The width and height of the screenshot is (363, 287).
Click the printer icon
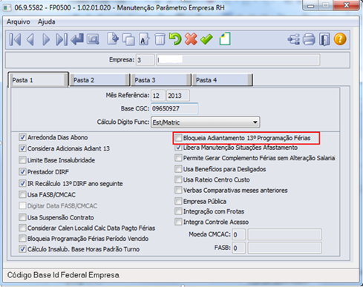pyautogui.click(x=309, y=39)
